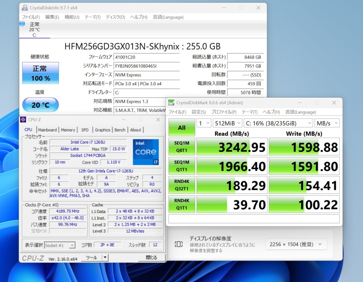Switch to the Mainboard tab in CPU-Z

(x=47, y=130)
